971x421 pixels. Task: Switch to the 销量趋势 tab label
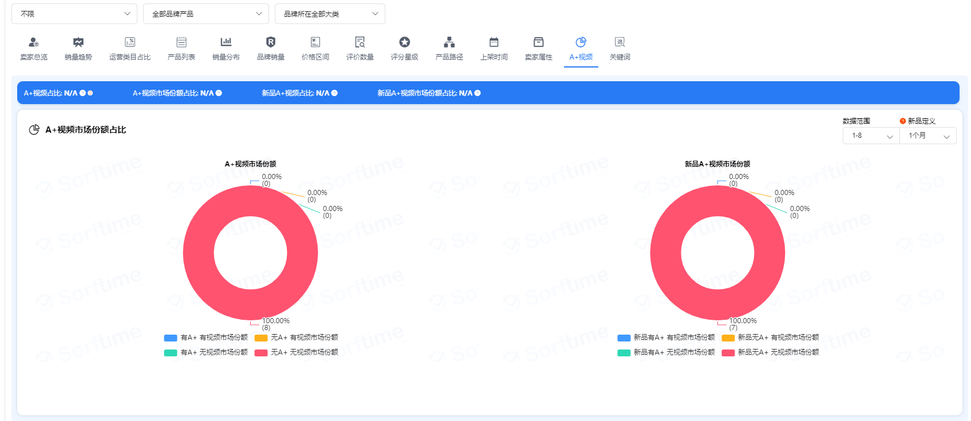78,57
